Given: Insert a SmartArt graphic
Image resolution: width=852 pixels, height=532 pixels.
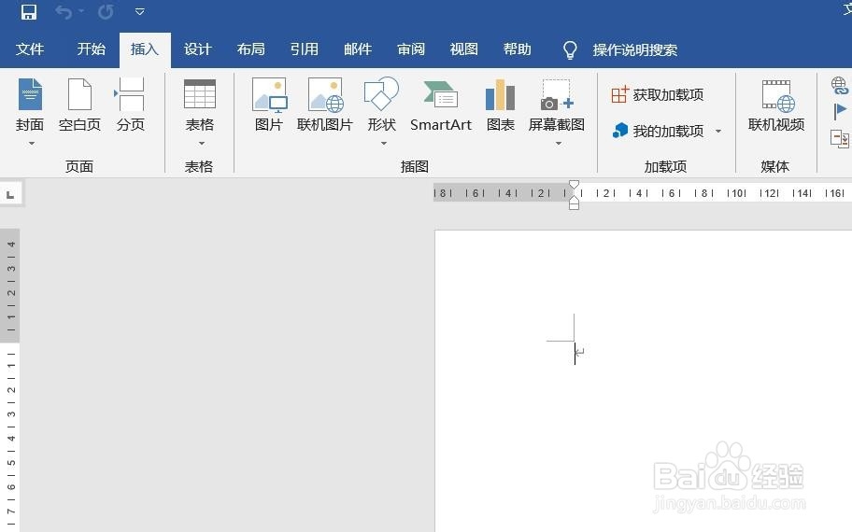Looking at the screenshot, I should [x=441, y=105].
